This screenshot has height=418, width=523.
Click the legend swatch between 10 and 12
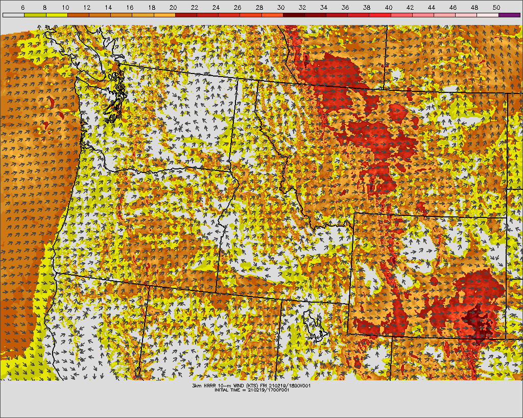pyautogui.click(x=78, y=15)
